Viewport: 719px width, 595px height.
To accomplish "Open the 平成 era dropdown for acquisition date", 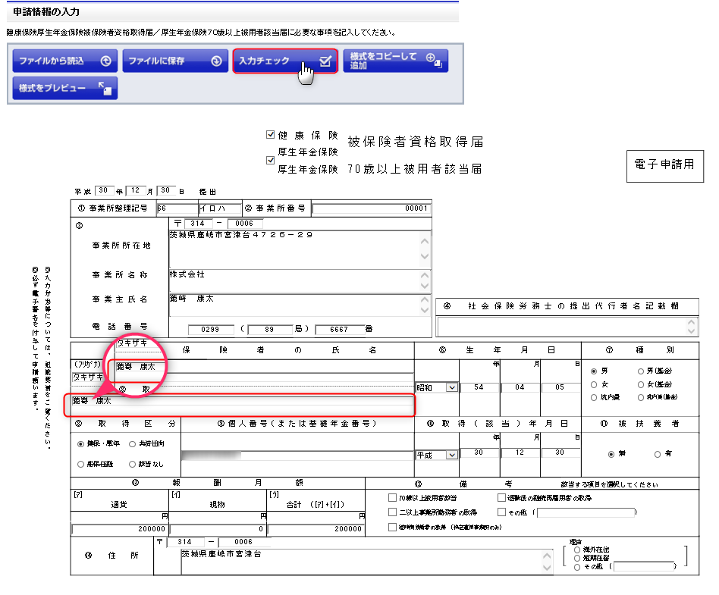I will 437,455.
